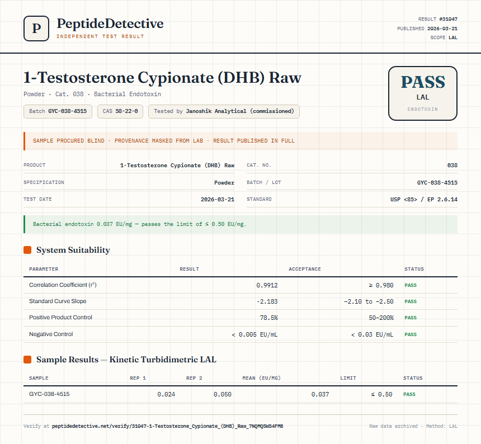
Task: Click PASS status in Negative Control row
Action: point(411,334)
